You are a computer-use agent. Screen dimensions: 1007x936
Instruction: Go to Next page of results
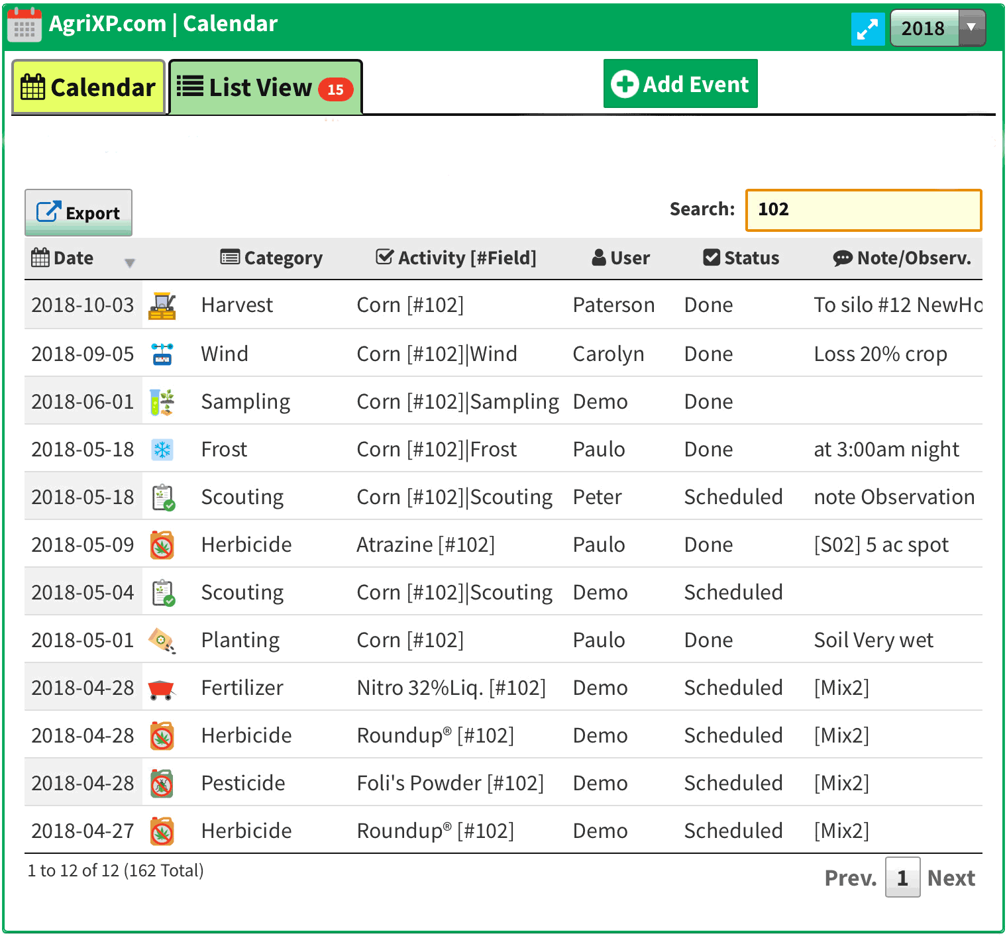pyautogui.click(x=951, y=878)
